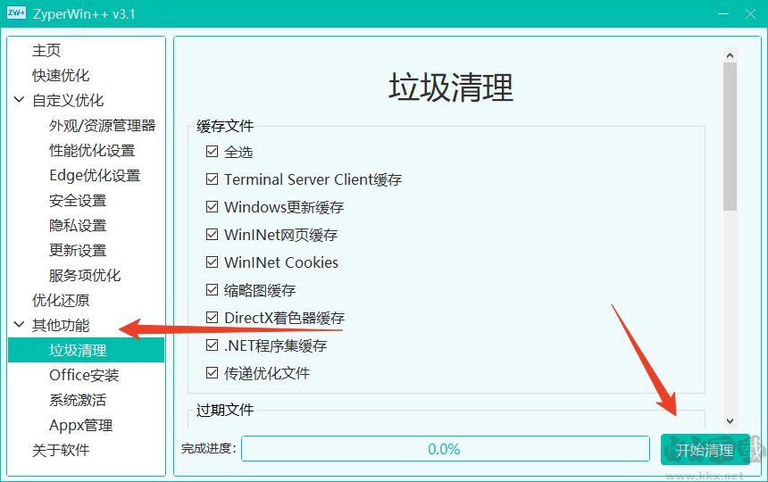Open Office安装 page
Screen dimensions: 768x482
(84, 375)
